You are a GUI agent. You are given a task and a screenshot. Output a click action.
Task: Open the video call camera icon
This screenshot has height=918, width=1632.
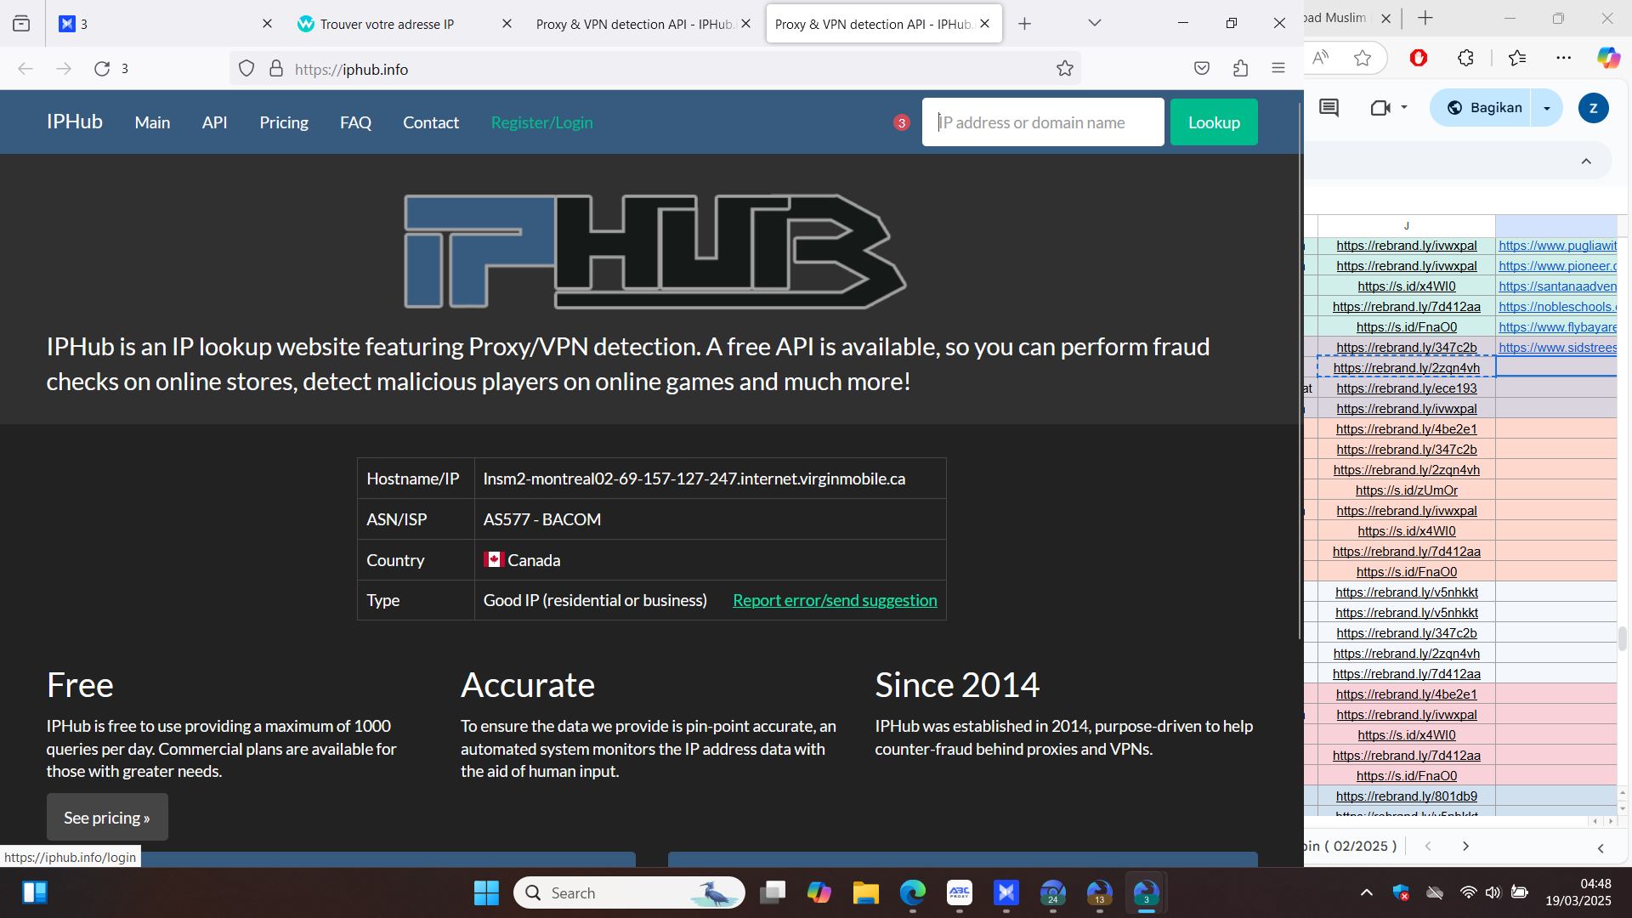(x=1380, y=108)
